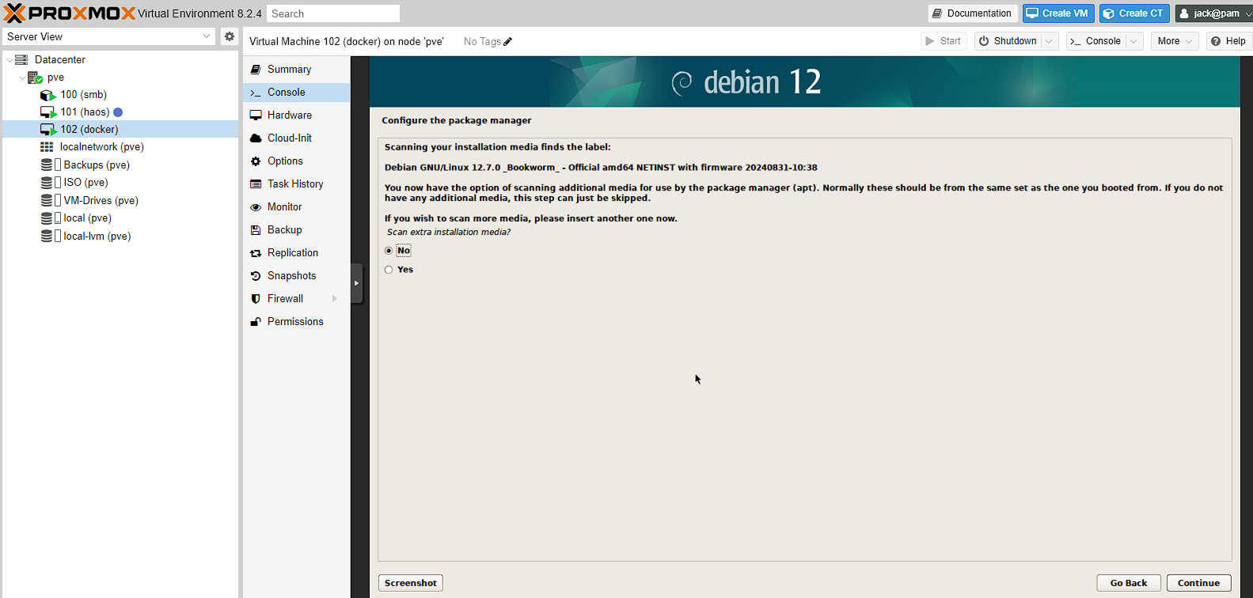This screenshot has height=598, width=1253.
Task: Focus the Search input field
Action: tap(333, 13)
